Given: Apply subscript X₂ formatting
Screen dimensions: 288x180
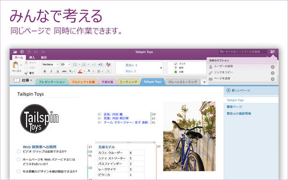Looking at the screenshot, I should (x=71, y=71).
